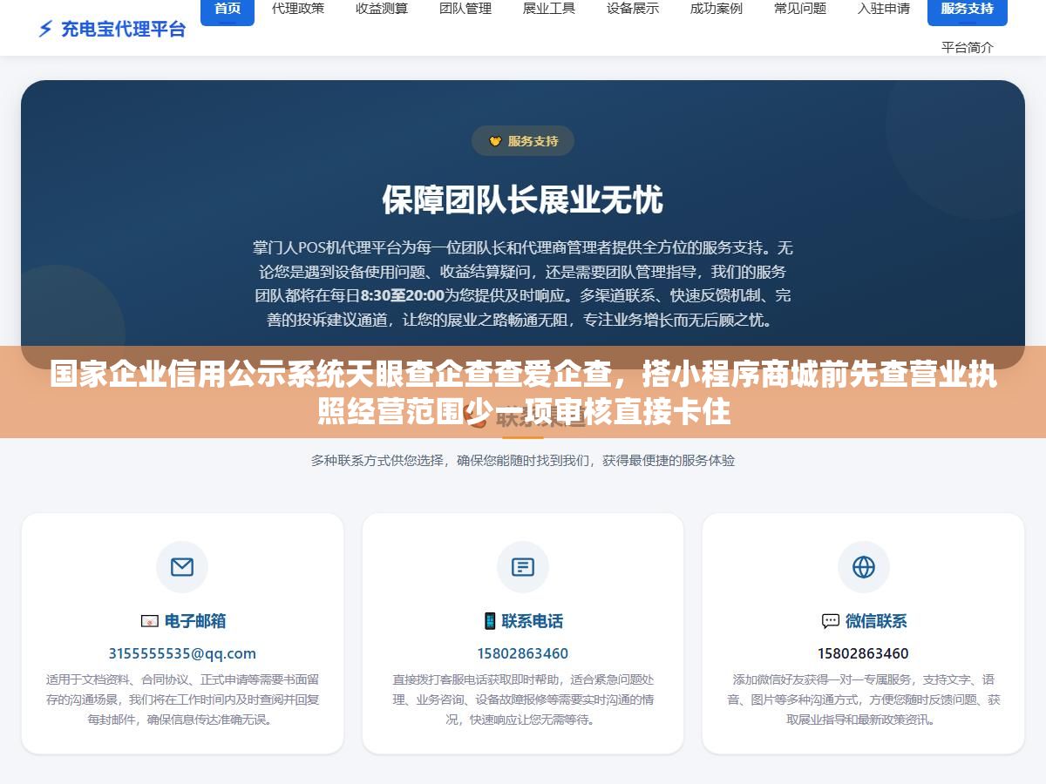Select 团队管理 in navigation

(x=465, y=9)
